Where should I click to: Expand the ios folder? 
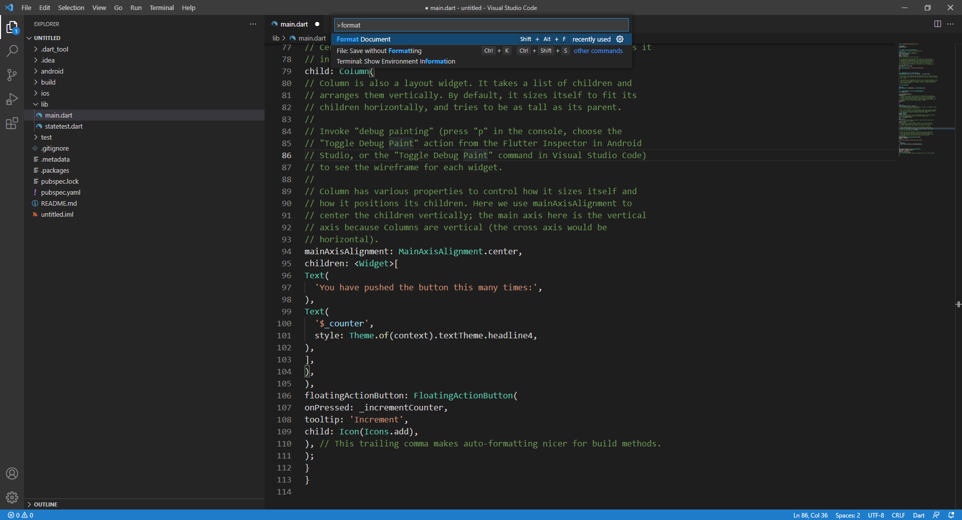(x=36, y=93)
